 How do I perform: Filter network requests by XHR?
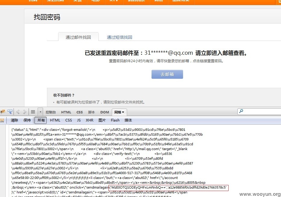point(89,120)
